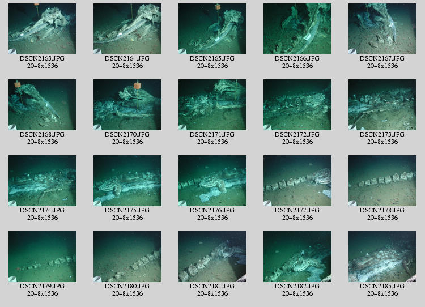Select thumbnail DSCN2182.JPG
The width and height of the screenshot is (425, 307).
point(297,257)
